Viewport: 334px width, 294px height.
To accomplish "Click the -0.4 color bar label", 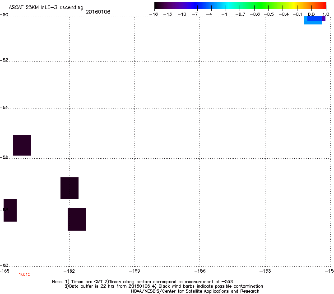I will (283, 14).
